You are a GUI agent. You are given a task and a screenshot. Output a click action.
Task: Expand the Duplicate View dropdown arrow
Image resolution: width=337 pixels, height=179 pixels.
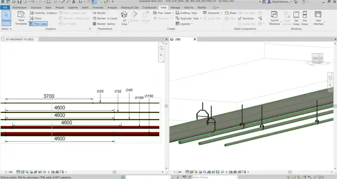tap(201, 18)
